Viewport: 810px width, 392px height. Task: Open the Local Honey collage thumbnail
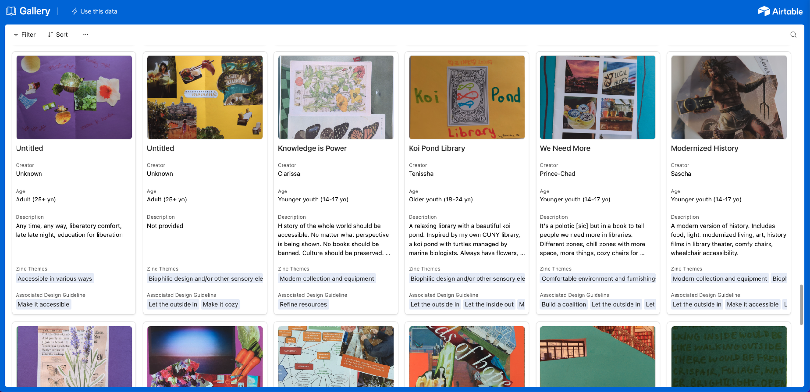(597, 97)
